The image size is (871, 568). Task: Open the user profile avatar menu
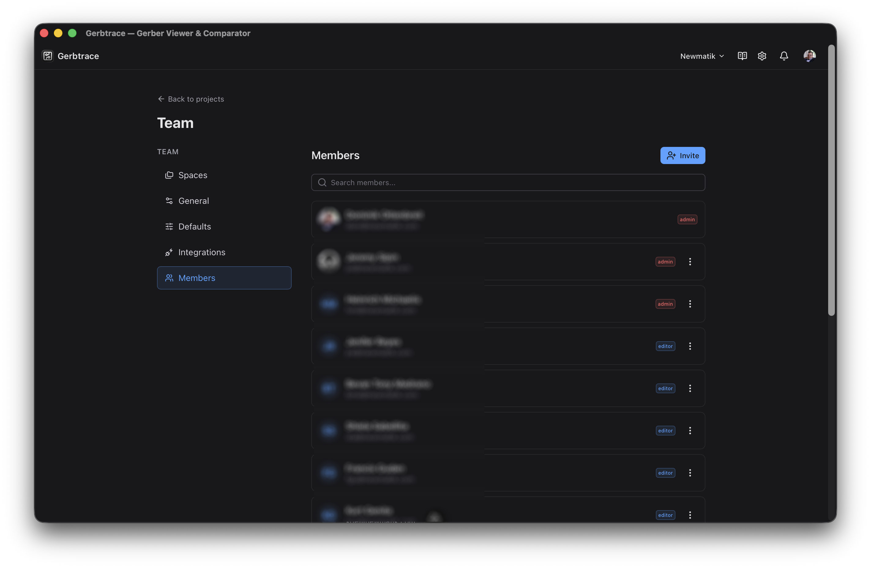click(x=809, y=56)
